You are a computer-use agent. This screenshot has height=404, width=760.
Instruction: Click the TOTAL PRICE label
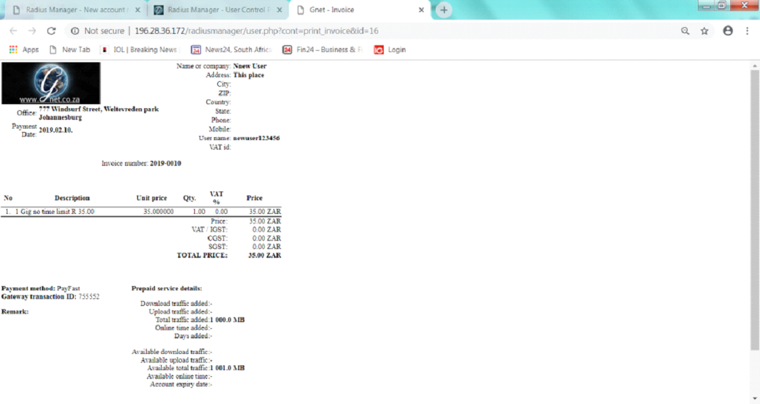pos(202,255)
